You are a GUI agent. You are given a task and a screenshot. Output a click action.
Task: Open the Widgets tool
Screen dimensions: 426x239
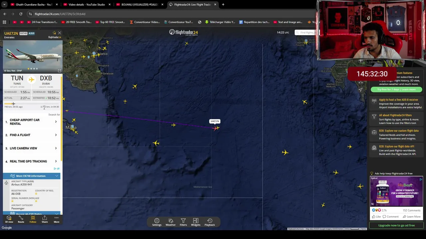pos(196,222)
